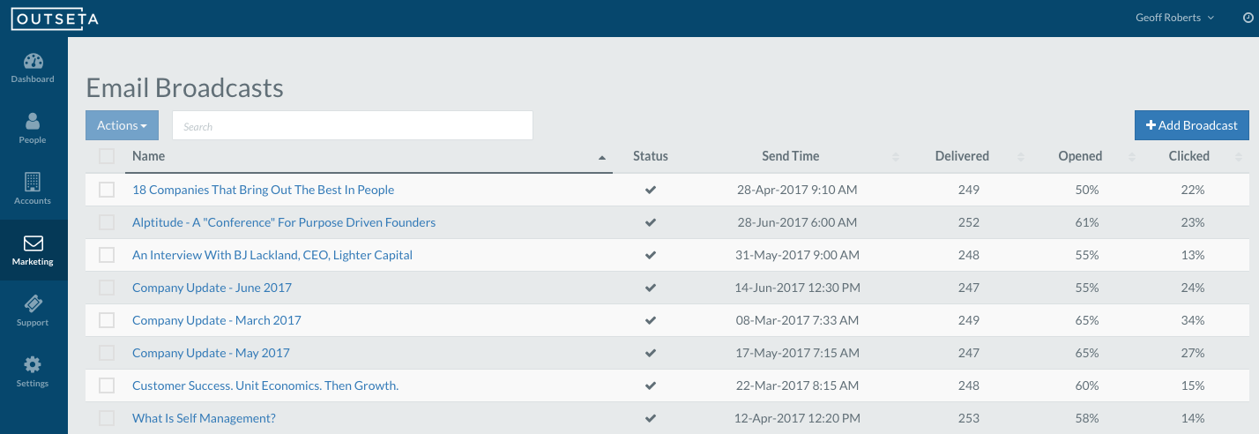
Task: Click the clock icon in top bar
Action: pyautogui.click(x=1247, y=18)
